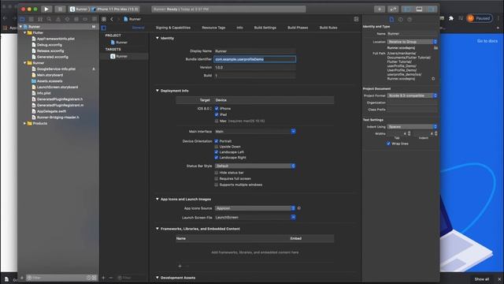Toggle Landscape Left orientation
Screen dimensions: 504x284
click(217, 152)
